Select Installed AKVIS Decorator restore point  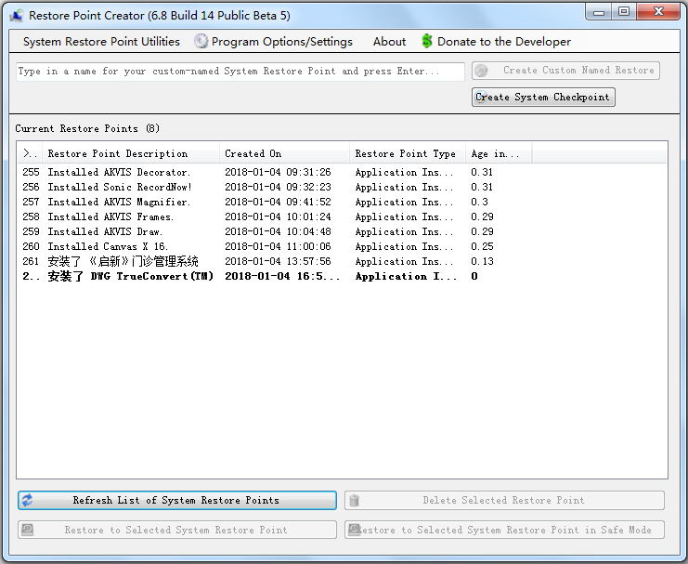click(119, 172)
